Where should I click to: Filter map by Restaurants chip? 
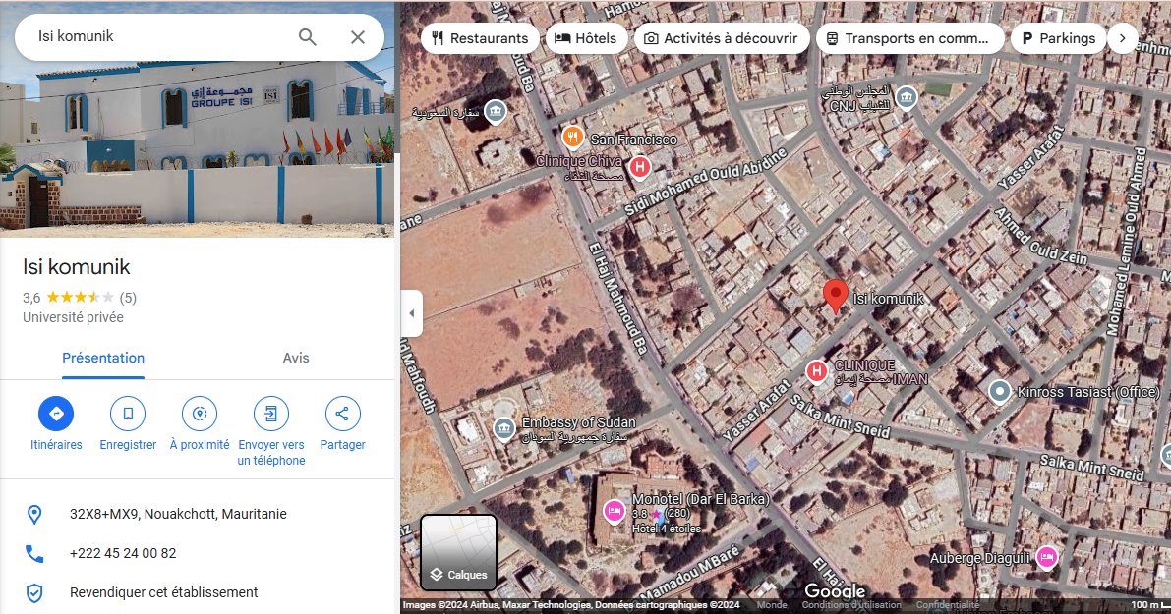click(x=480, y=38)
